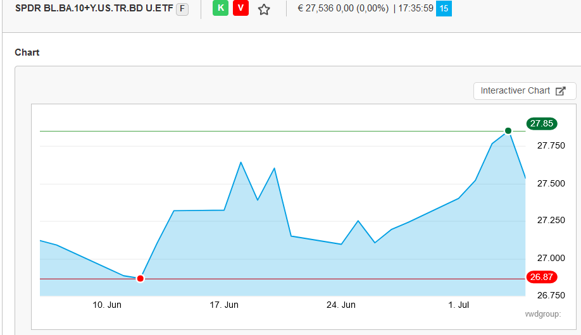Click the 10. Jun date axis label

(x=107, y=305)
